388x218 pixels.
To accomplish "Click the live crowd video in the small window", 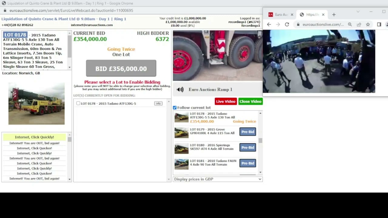I will coord(319,61).
